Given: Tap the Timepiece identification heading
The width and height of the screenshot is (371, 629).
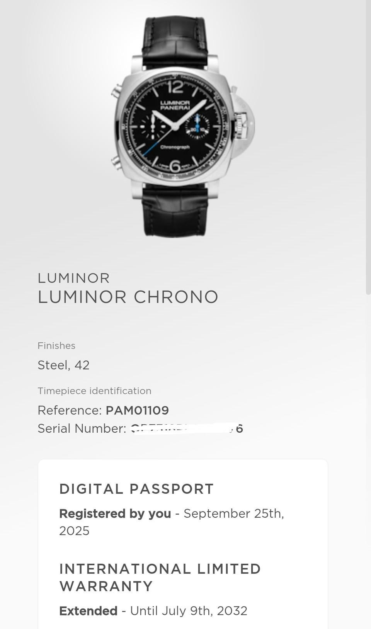Looking at the screenshot, I should click(x=94, y=391).
